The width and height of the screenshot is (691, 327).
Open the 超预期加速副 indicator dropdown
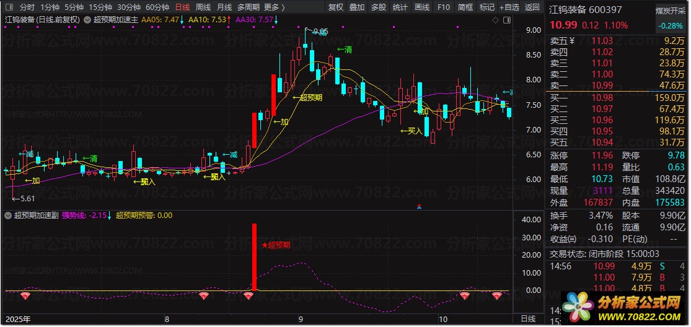coord(8,215)
